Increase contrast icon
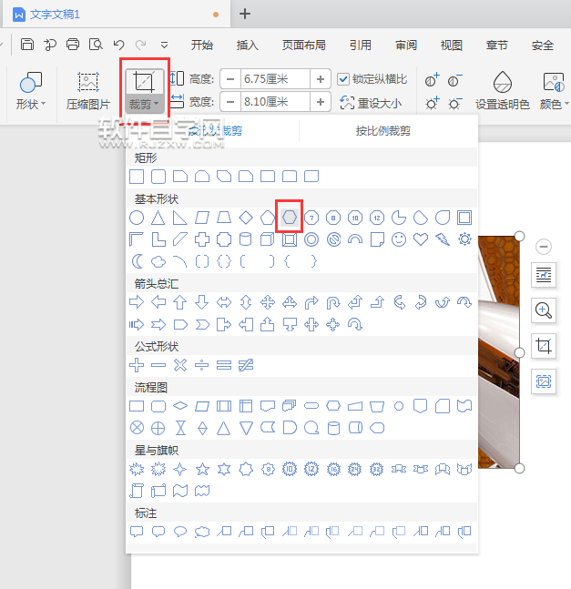The width and height of the screenshot is (571, 589). (x=432, y=80)
